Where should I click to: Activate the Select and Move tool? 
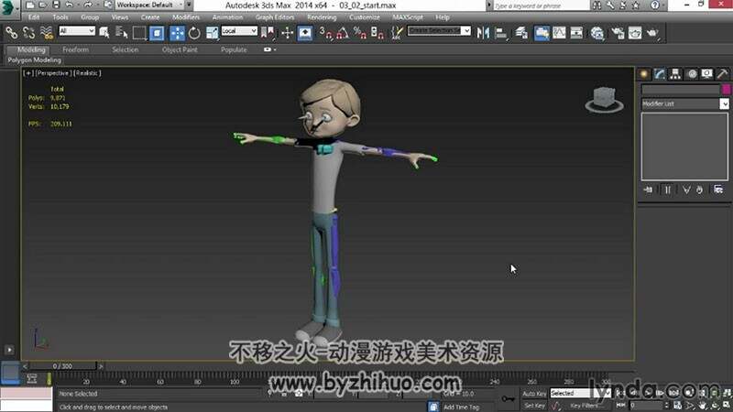coord(177,33)
